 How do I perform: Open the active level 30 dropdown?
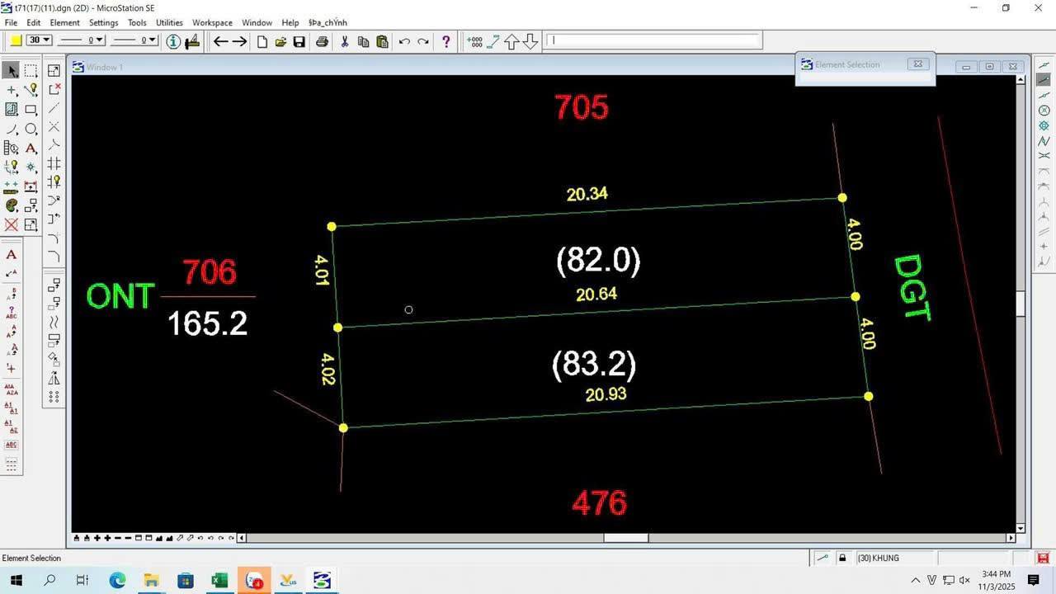pos(39,40)
